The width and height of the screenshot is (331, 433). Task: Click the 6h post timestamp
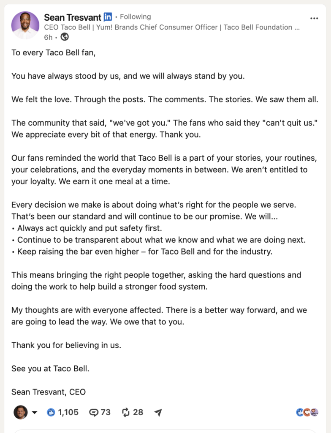pyautogui.click(x=48, y=37)
